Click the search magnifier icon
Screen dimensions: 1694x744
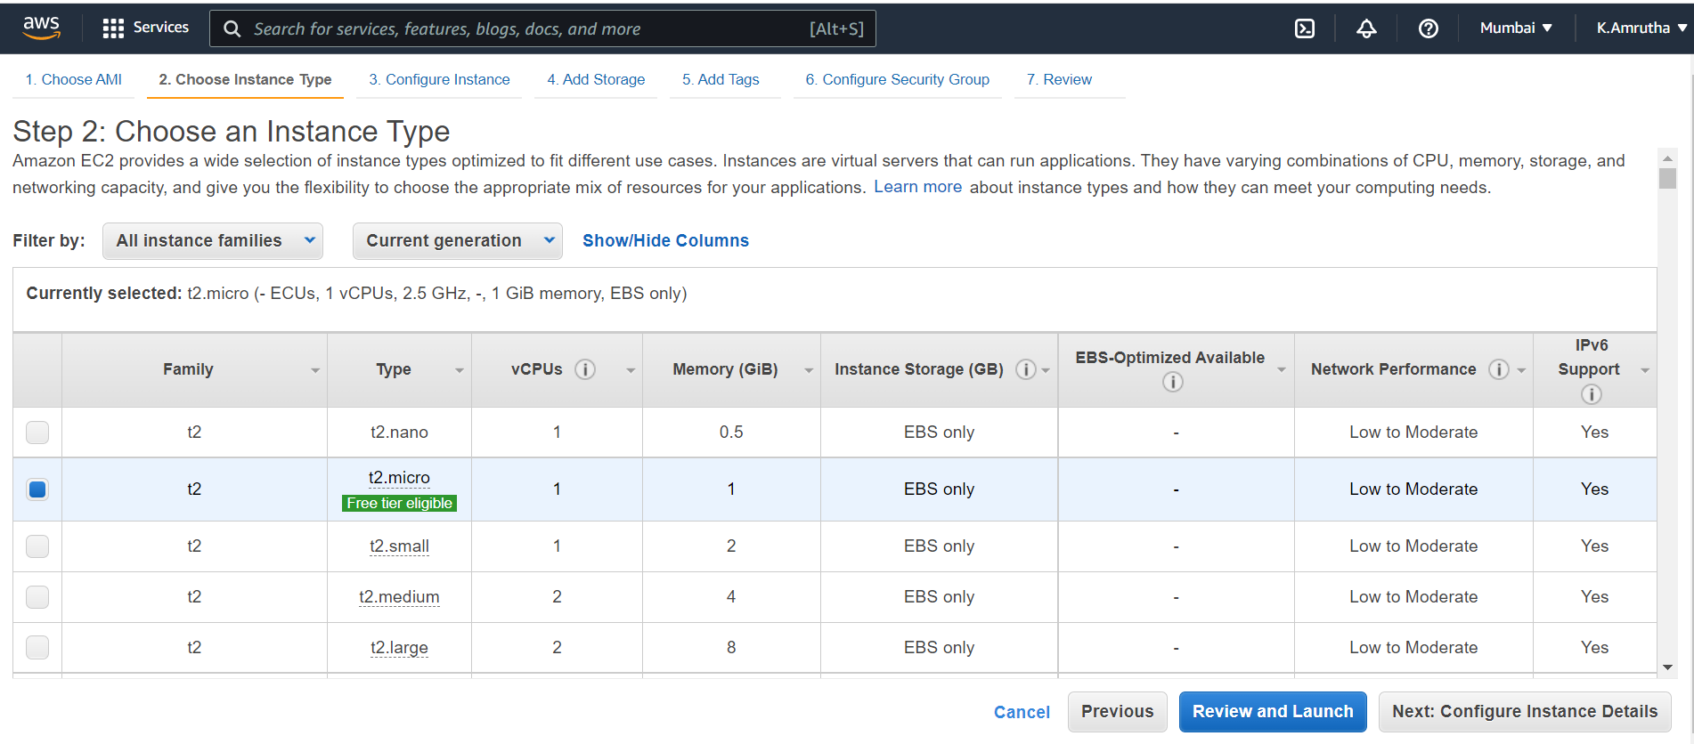(232, 28)
